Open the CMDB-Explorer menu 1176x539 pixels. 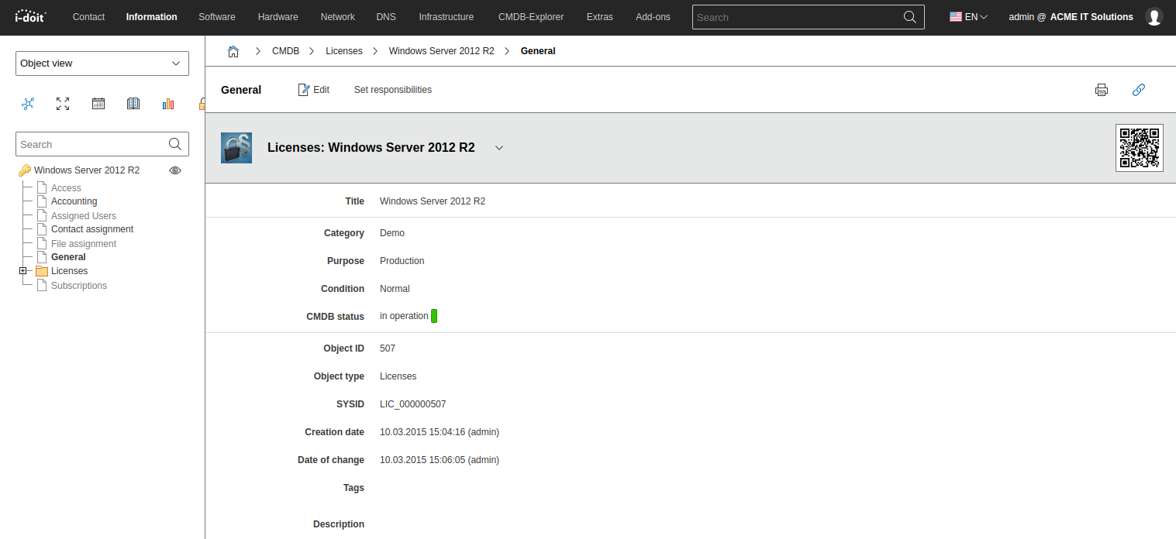(x=531, y=16)
